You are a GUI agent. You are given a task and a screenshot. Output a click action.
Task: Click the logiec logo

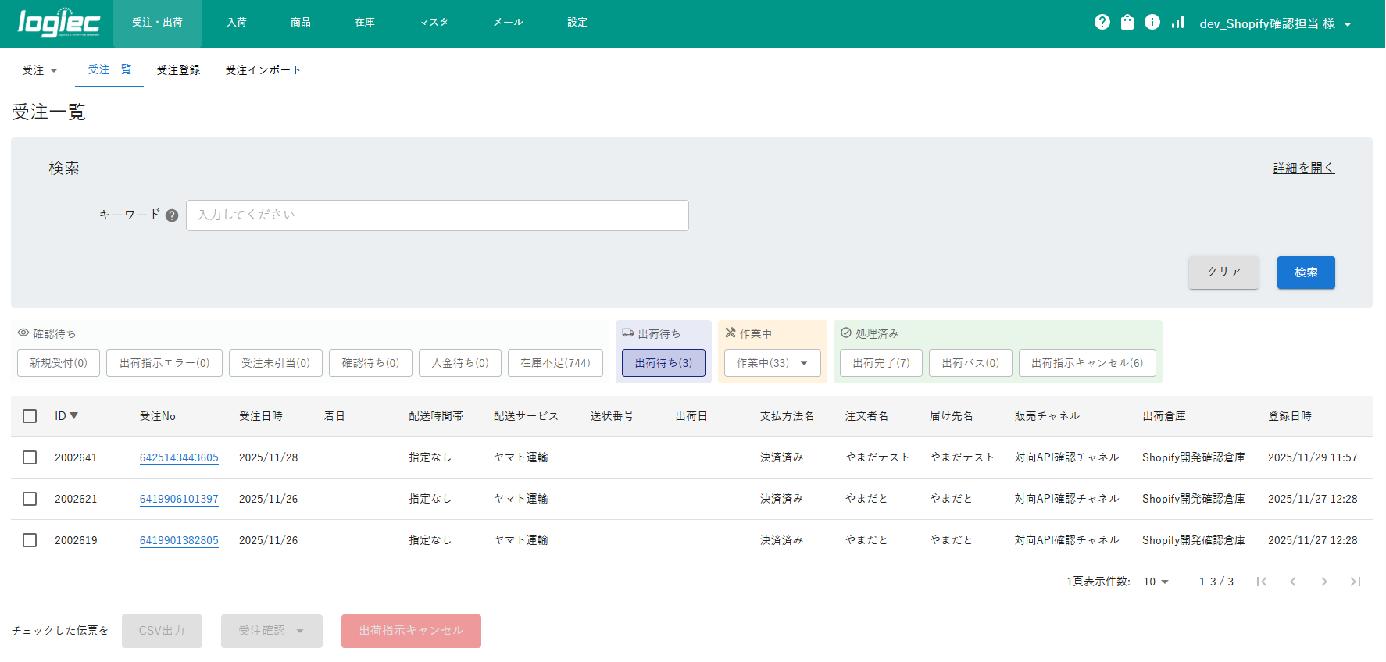click(59, 23)
